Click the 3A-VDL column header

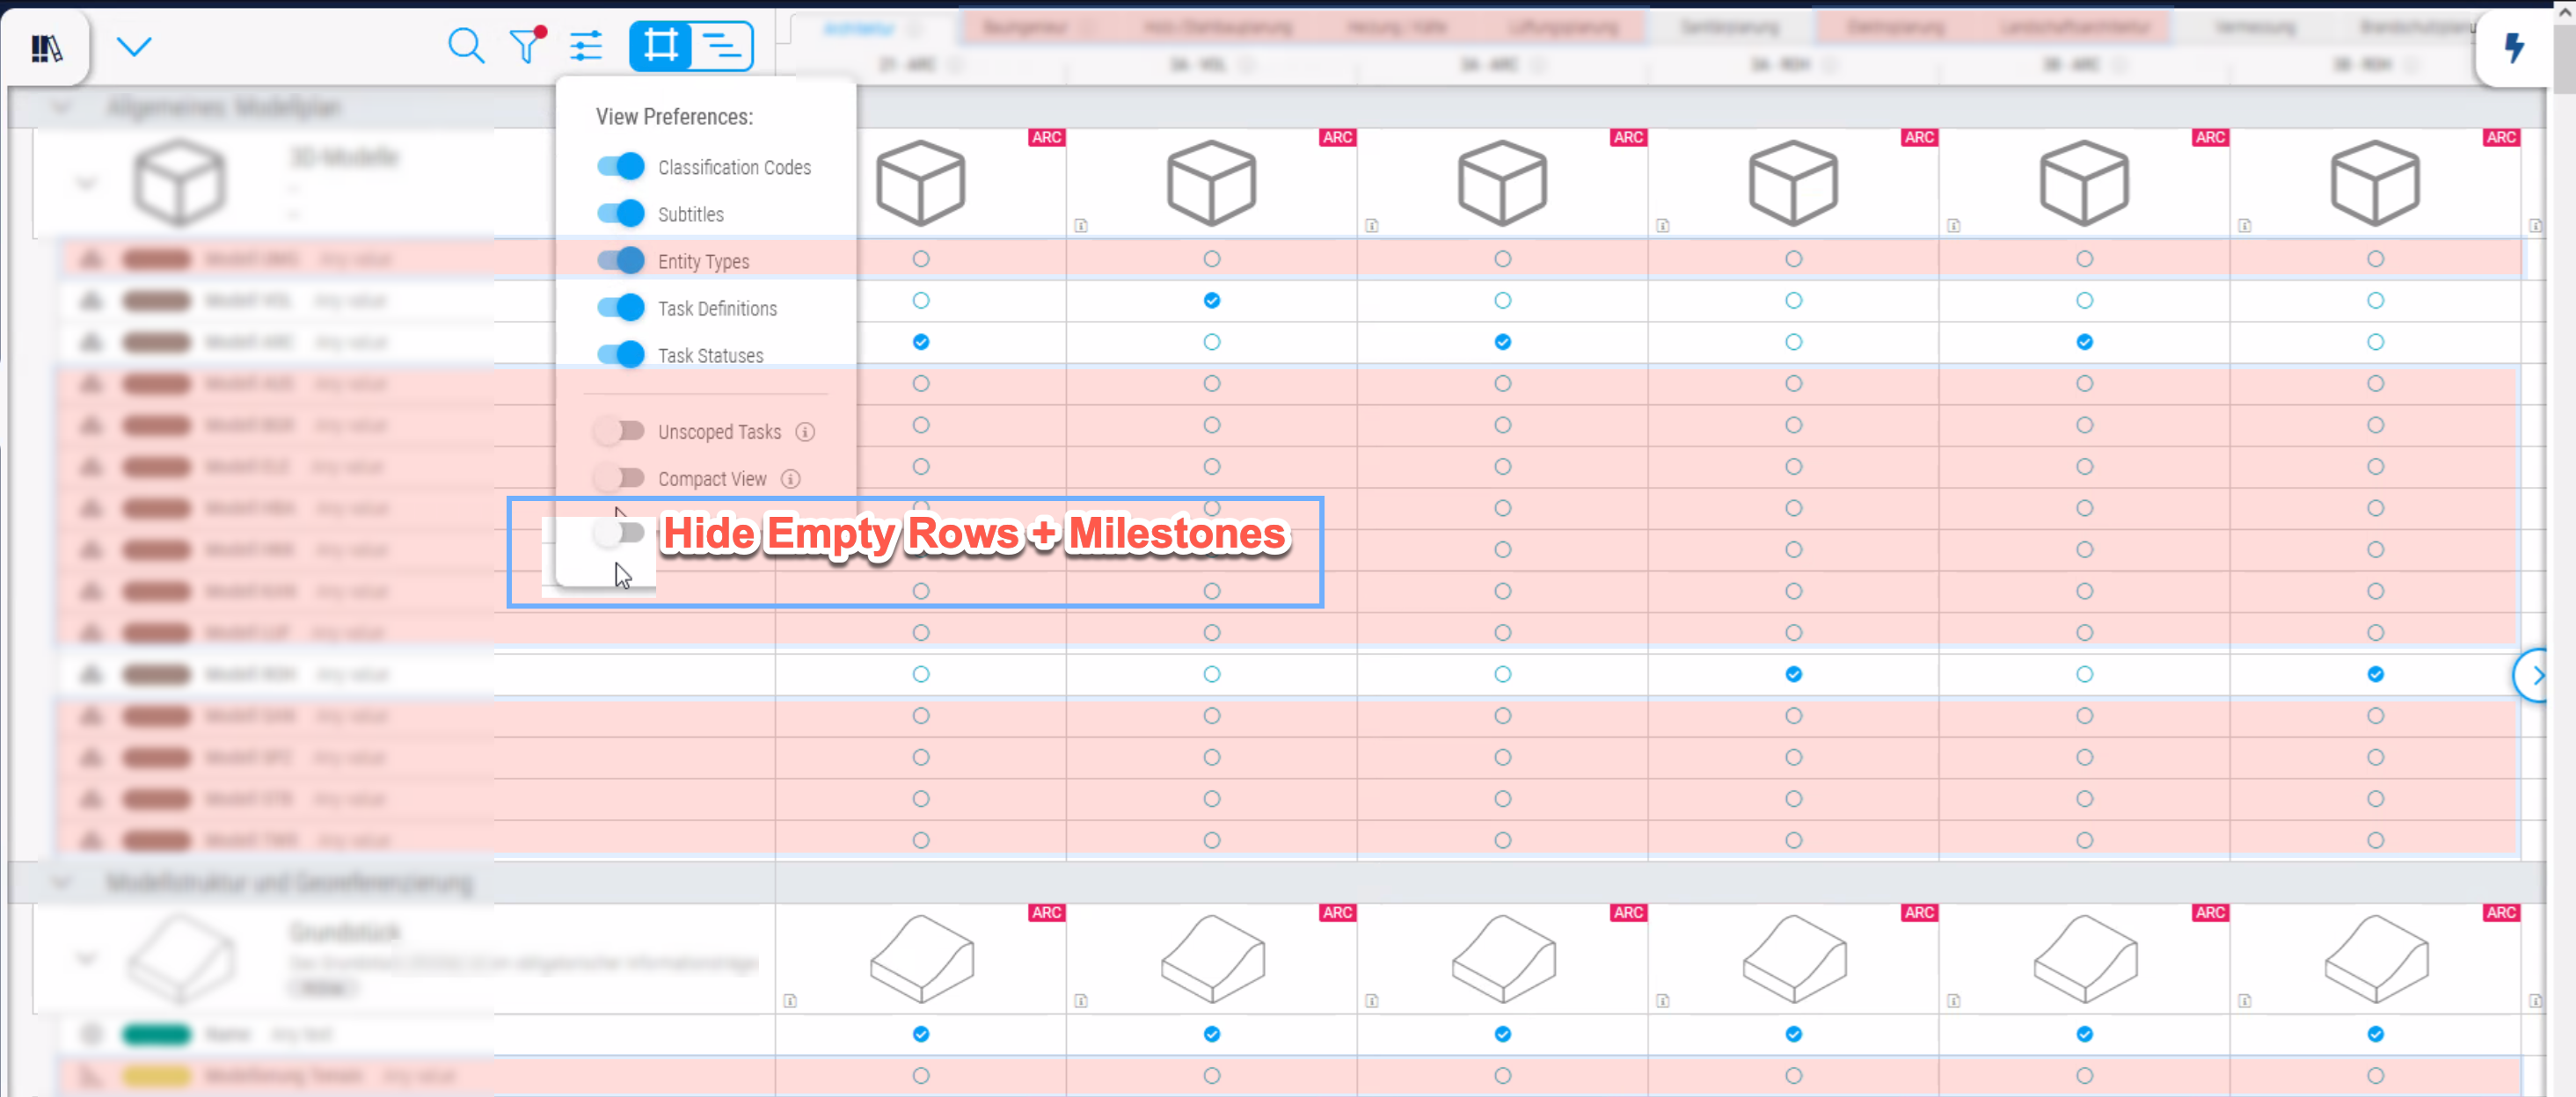coord(1198,65)
